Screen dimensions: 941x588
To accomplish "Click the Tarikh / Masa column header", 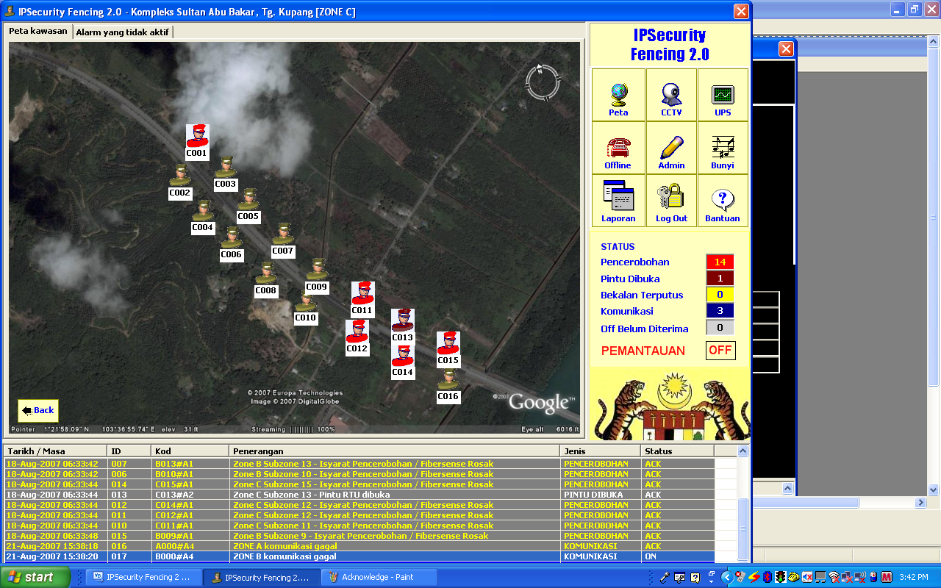I will pos(55,451).
